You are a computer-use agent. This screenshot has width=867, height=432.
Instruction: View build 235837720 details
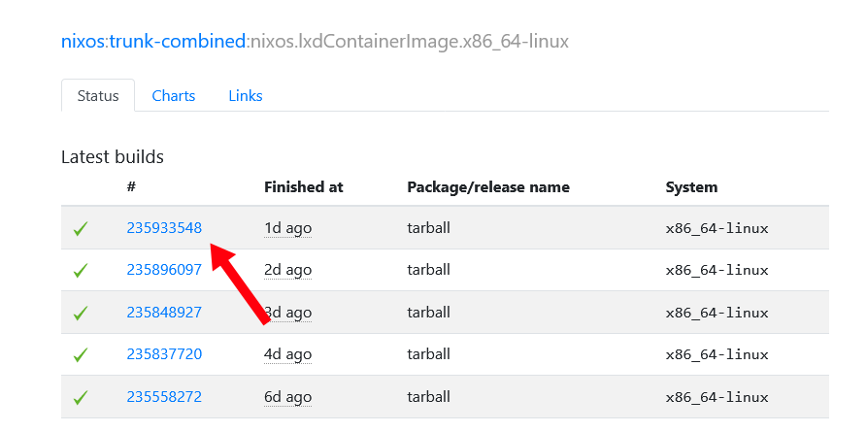click(164, 354)
